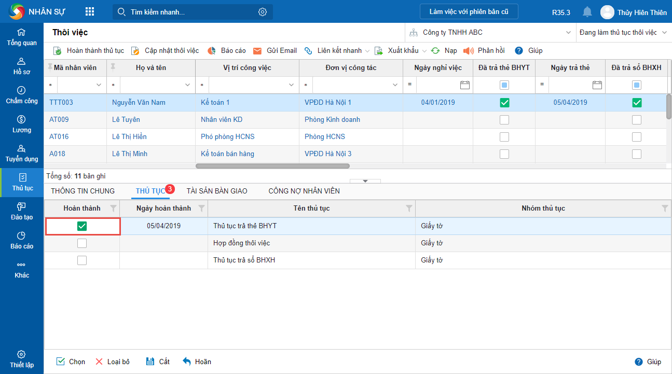Click the horizontal scrollbar of employee grid
The image size is (672, 374).
pyautogui.click(x=272, y=166)
